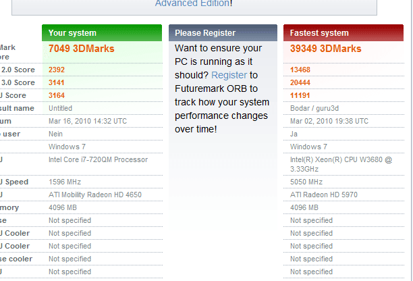Click your system's 3141 score value
The height and width of the screenshot is (281, 413).
(x=57, y=82)
